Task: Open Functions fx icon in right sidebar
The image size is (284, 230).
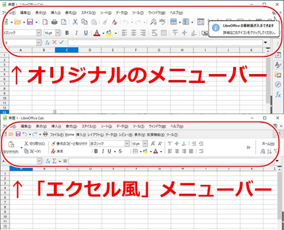Action: coord(278,94)
